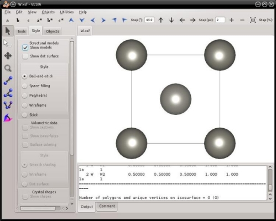Select Ball-and-stick style
The height and width of the screenshot is (221, 276).
point(24,76)
